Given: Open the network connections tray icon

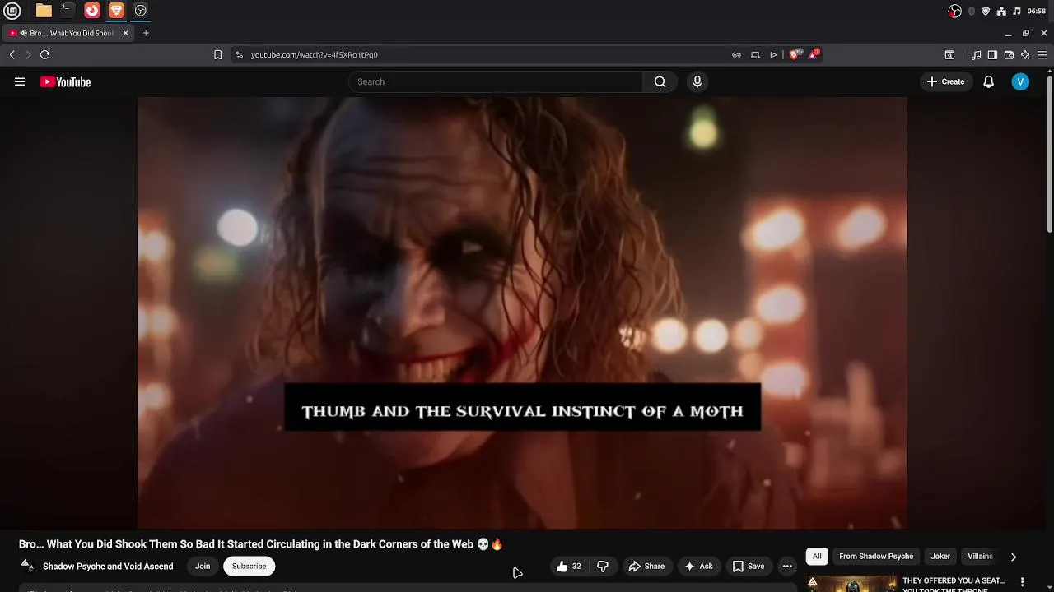Looking at the screenshot, I should pos(1001,11).
